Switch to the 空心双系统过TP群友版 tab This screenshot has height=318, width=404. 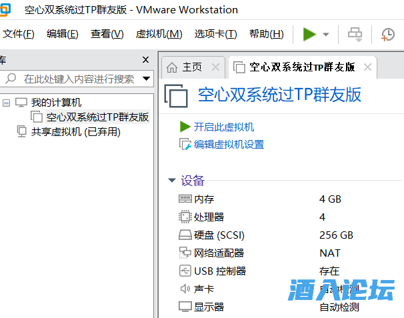(x=302, y=67)
